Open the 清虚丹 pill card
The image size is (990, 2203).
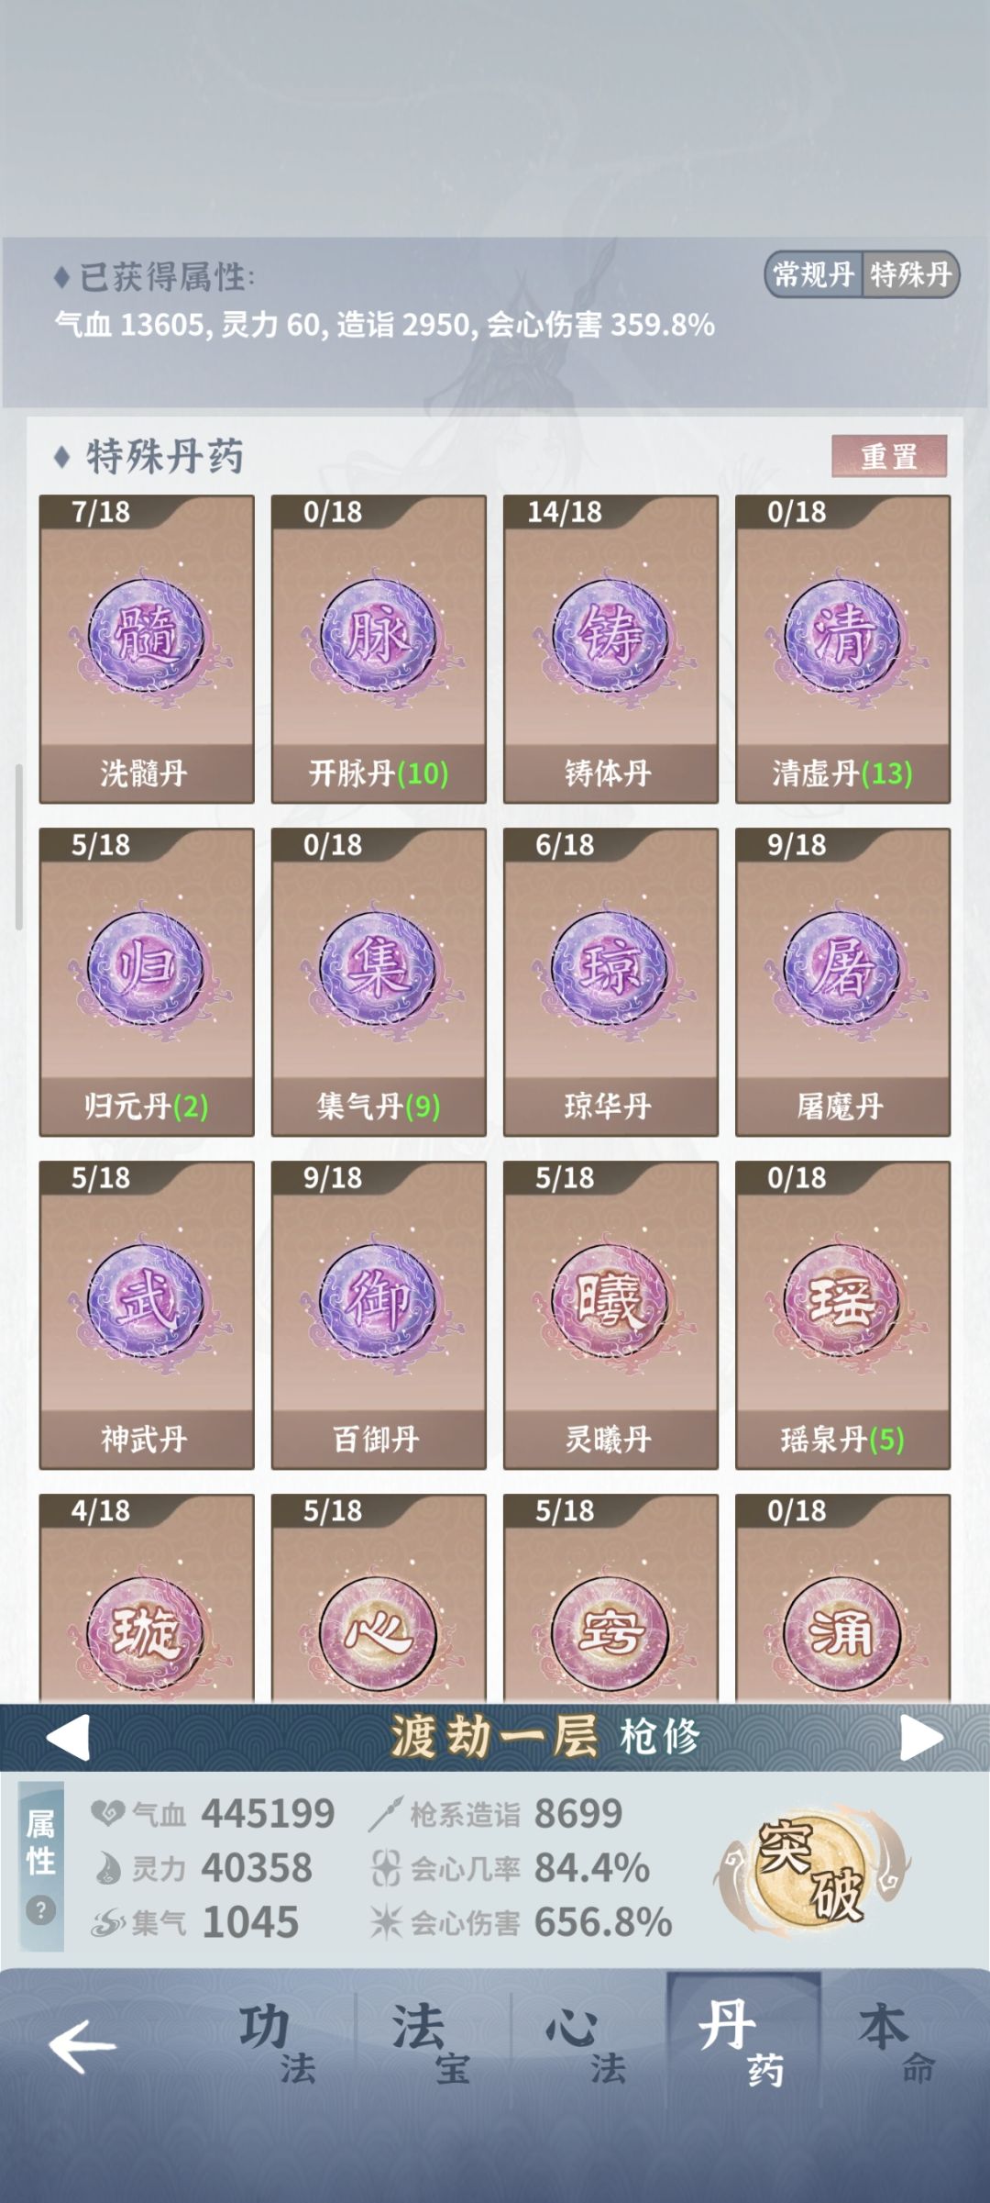coord(842,649)
